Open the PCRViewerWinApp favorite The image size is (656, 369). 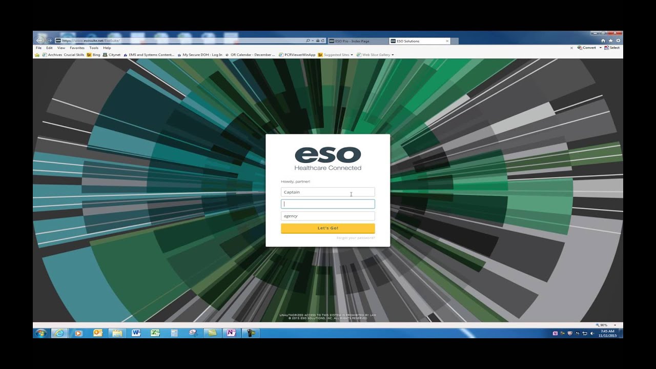coord(297,54)
